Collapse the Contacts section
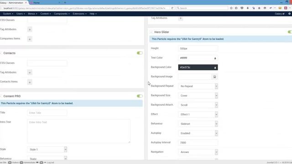Image resolution: width=292 pixels, height=164 pixels. pyautogui.click(x=1, y=53)
